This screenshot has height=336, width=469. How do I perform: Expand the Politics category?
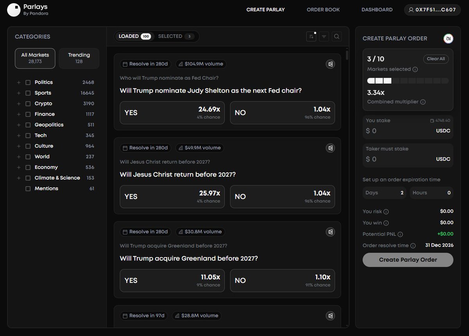coord(18,82)
